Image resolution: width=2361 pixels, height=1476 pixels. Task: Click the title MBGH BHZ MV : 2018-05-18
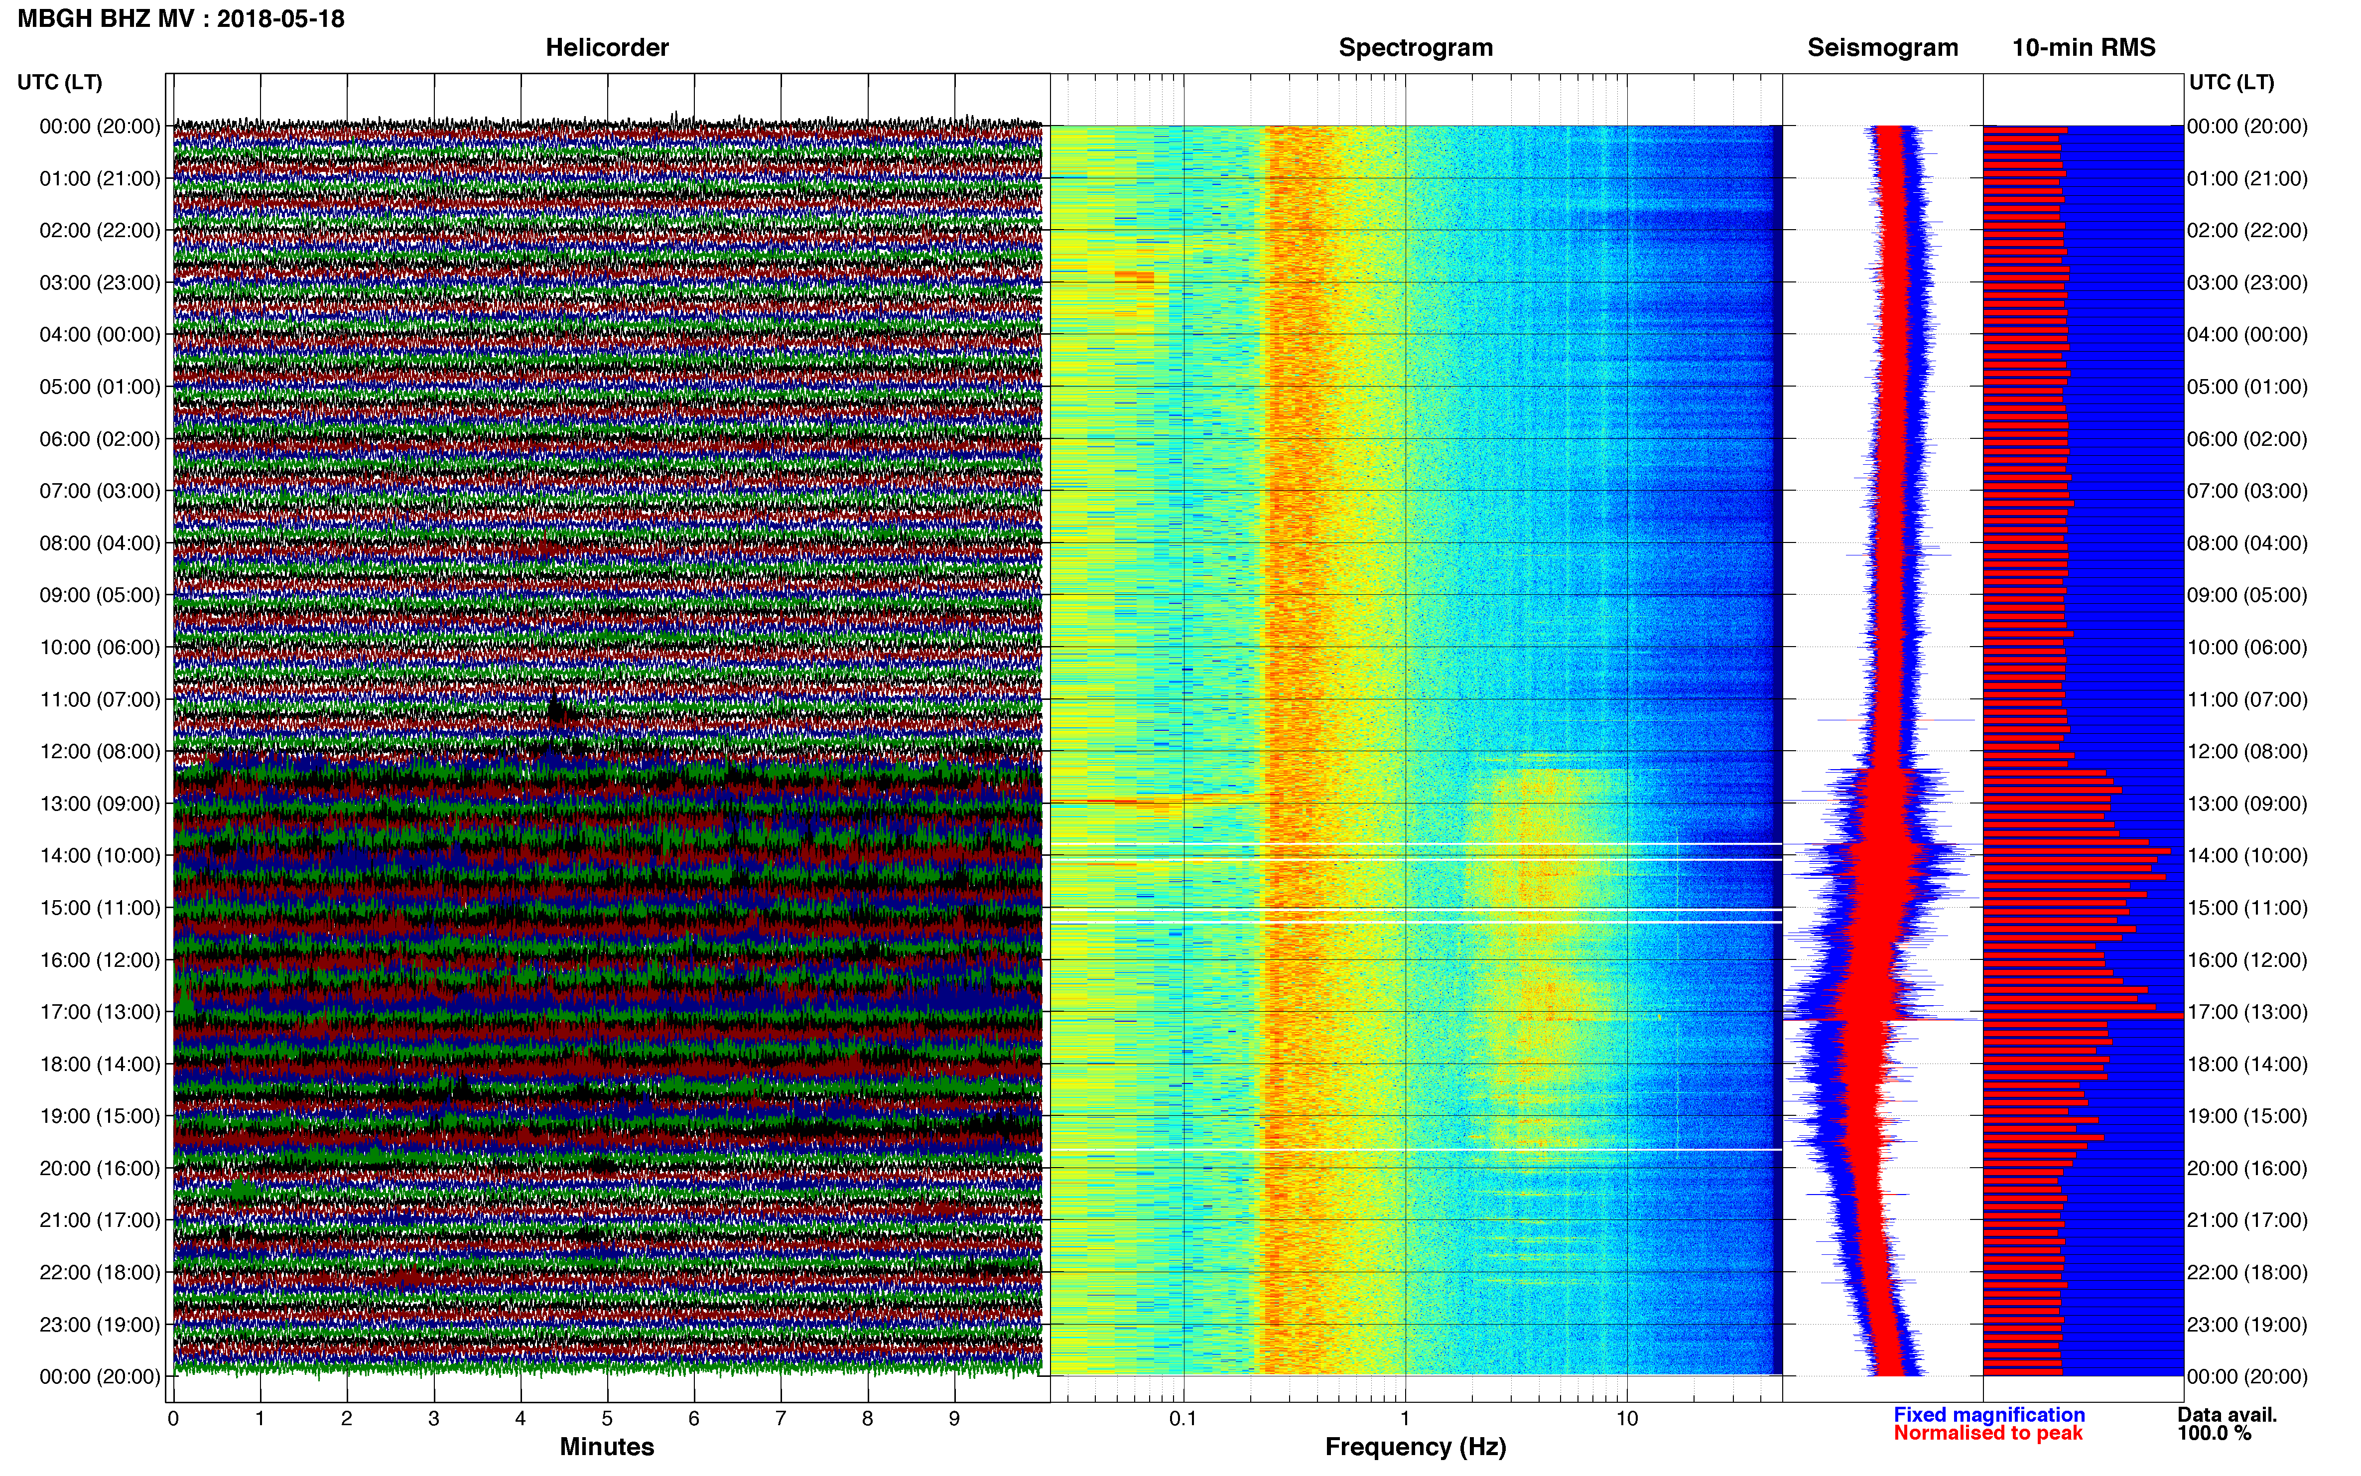pos(181,18)
